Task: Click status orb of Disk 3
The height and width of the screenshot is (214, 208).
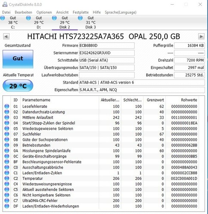Action: [80, 18]
